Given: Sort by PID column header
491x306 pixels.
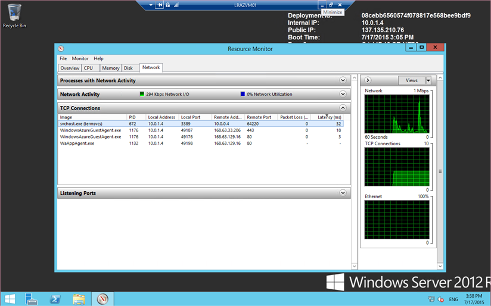Looking at the screenshot, I should coord(136,117).
